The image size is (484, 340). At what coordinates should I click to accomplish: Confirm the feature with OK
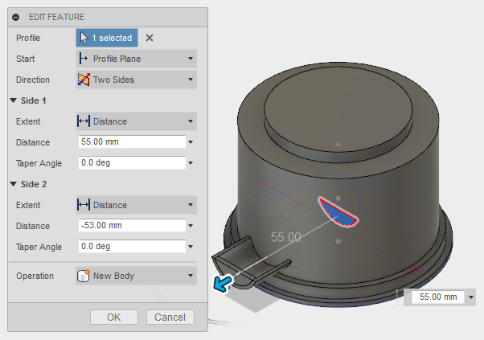coord(114,317)
